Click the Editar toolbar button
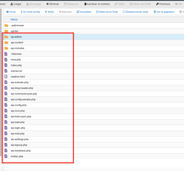Viewport: 184px width, 171px height. (x=120, y=4)
